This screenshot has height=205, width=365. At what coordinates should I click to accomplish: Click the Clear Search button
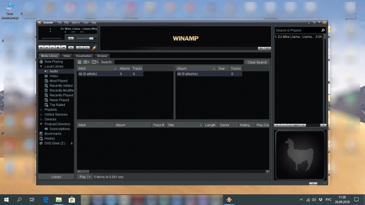(x=257, y=62)
